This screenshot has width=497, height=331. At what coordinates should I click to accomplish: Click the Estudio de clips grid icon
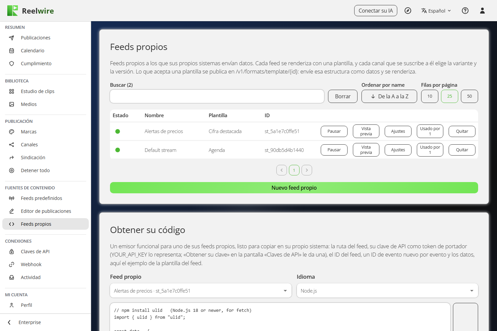[12, 91]
